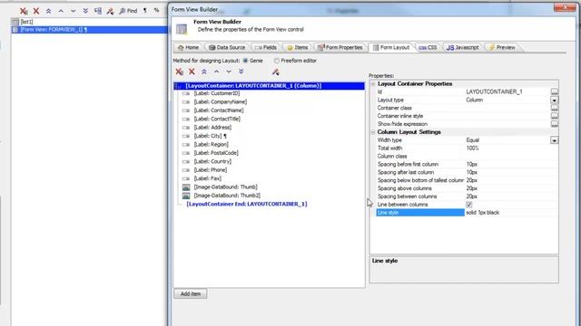Click ellipsis button for Container class

(x=554, y=109)
